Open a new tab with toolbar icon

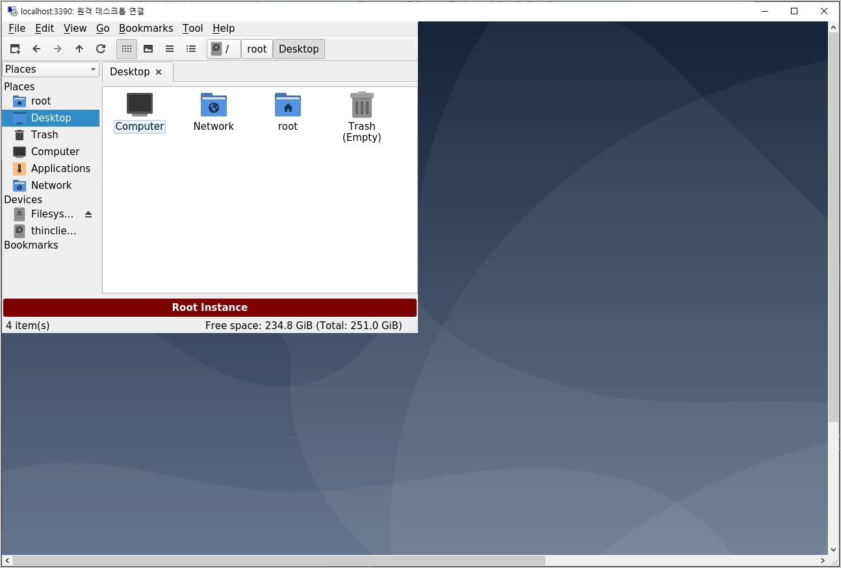15,49
